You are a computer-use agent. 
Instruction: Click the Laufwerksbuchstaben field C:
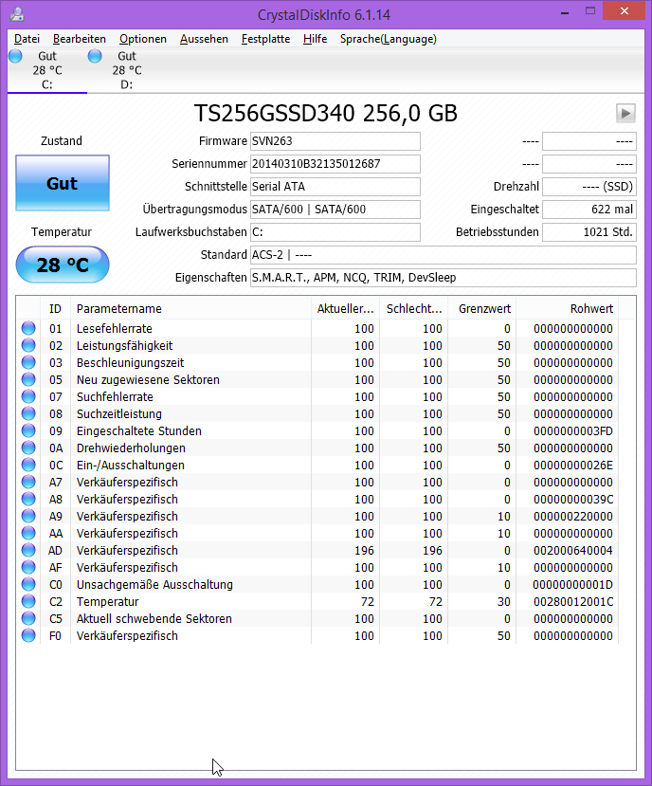[335, 232]
